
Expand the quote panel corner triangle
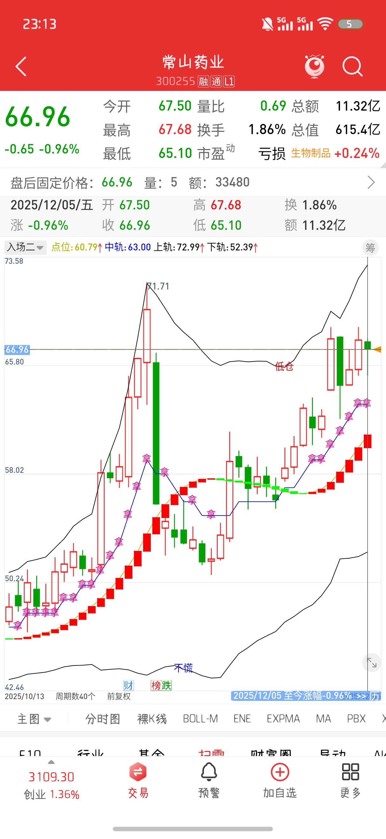coord(383,165)
